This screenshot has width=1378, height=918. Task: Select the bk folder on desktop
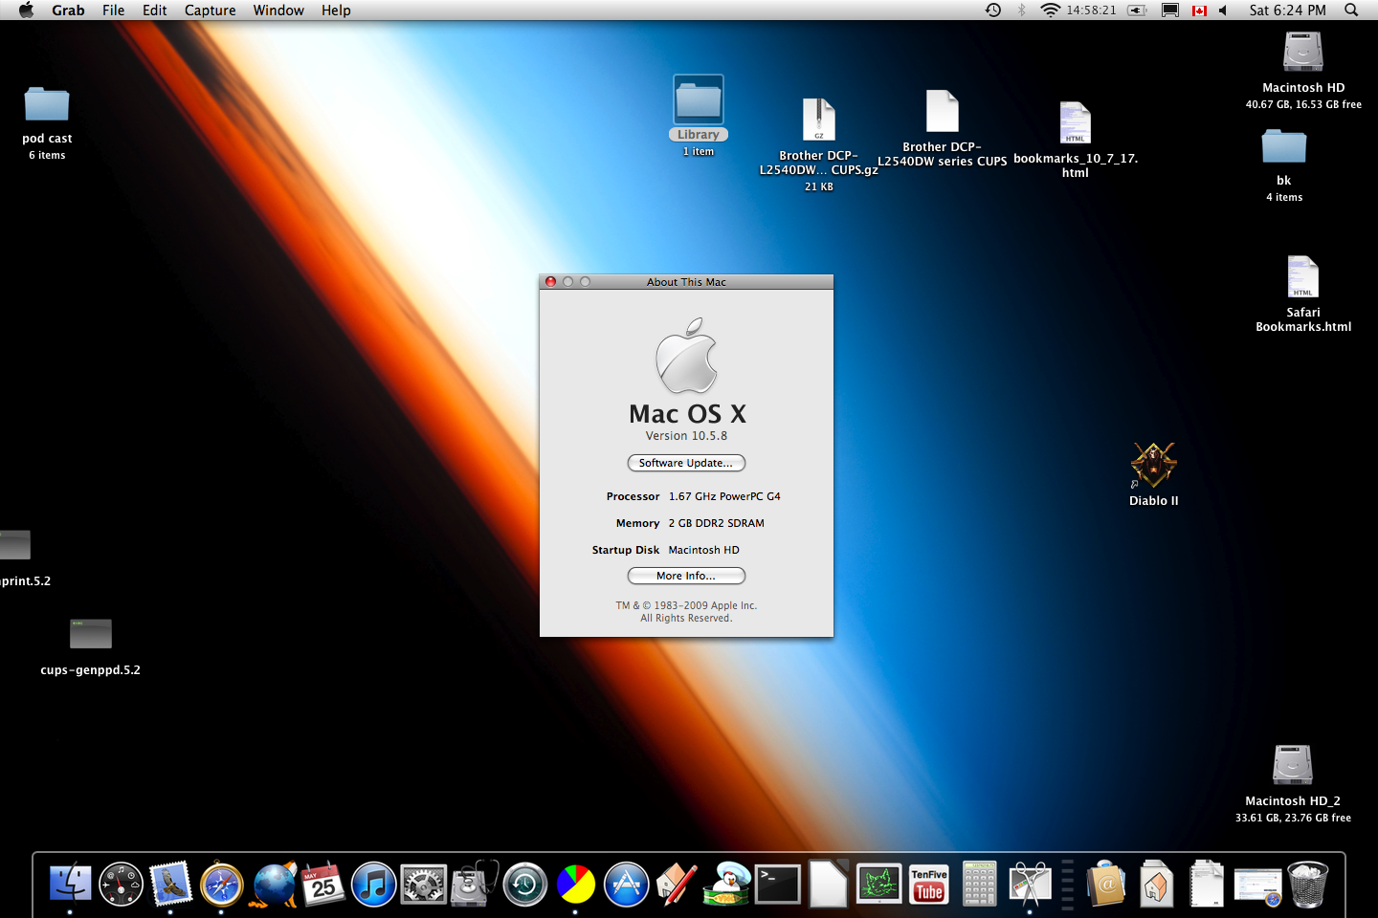1283,146
